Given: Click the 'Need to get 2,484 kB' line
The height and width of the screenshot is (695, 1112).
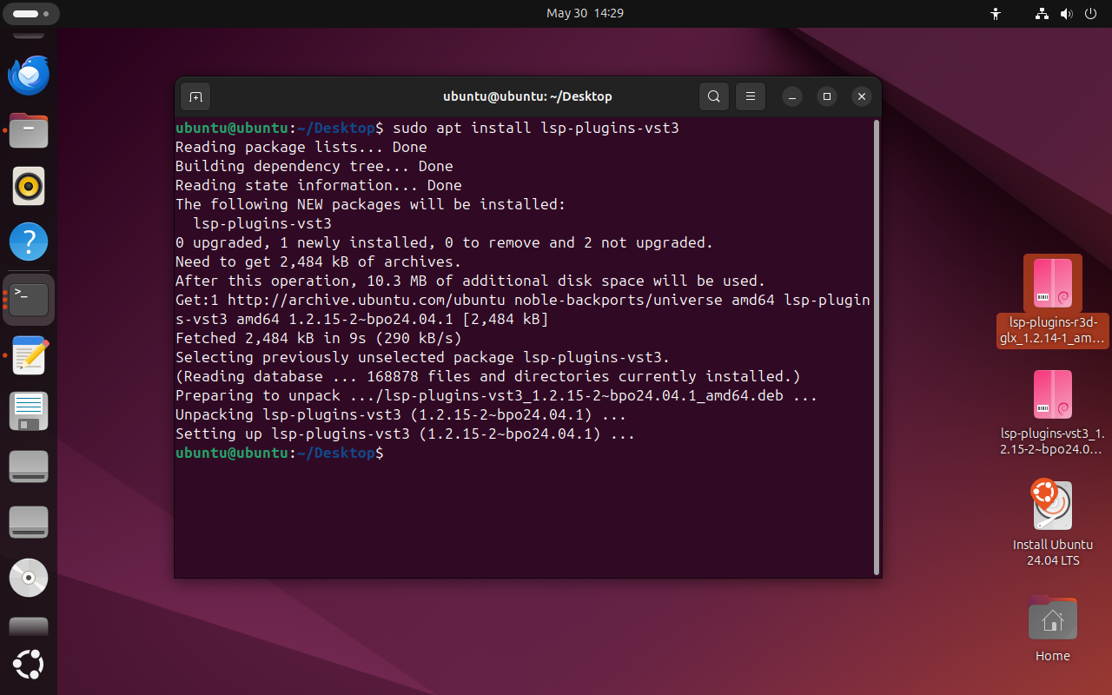Looking at the screenshot, I should 319,261.
